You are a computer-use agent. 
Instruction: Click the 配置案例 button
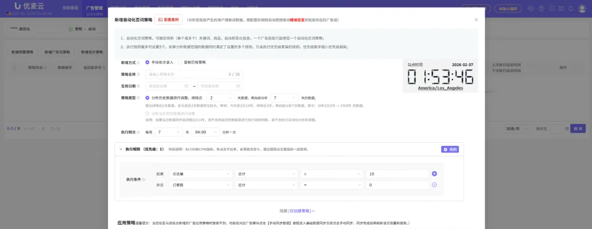(x=168, y=20)
